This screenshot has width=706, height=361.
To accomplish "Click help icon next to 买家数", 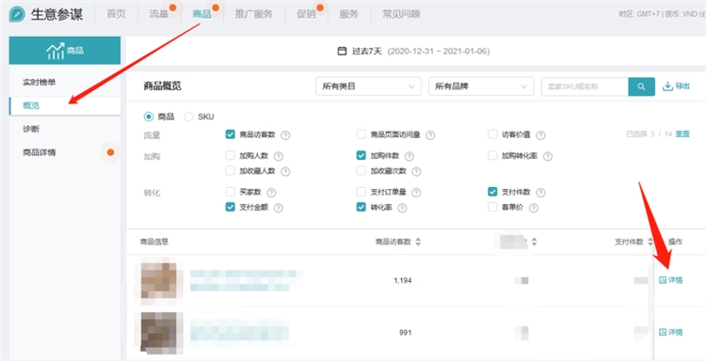I will (271, 193).
